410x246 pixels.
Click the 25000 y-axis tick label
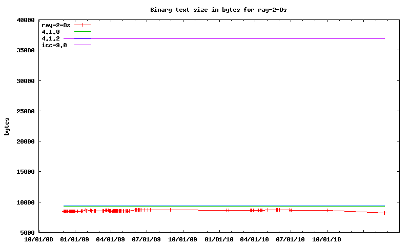(x=25, y=111)
